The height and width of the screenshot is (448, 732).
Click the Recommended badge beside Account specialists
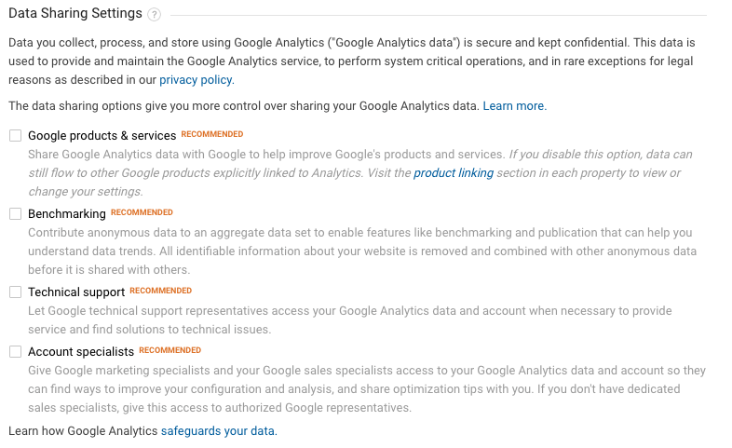coord(169,350)
